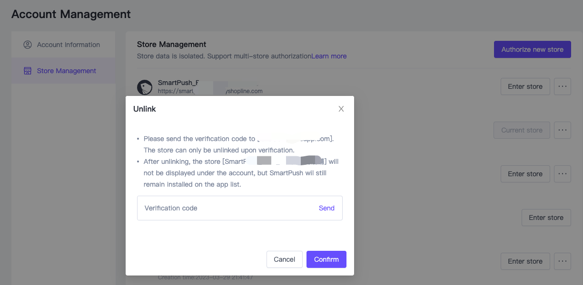
Task: Open more options for store created 2023-03-29
Action: [563, 261]
